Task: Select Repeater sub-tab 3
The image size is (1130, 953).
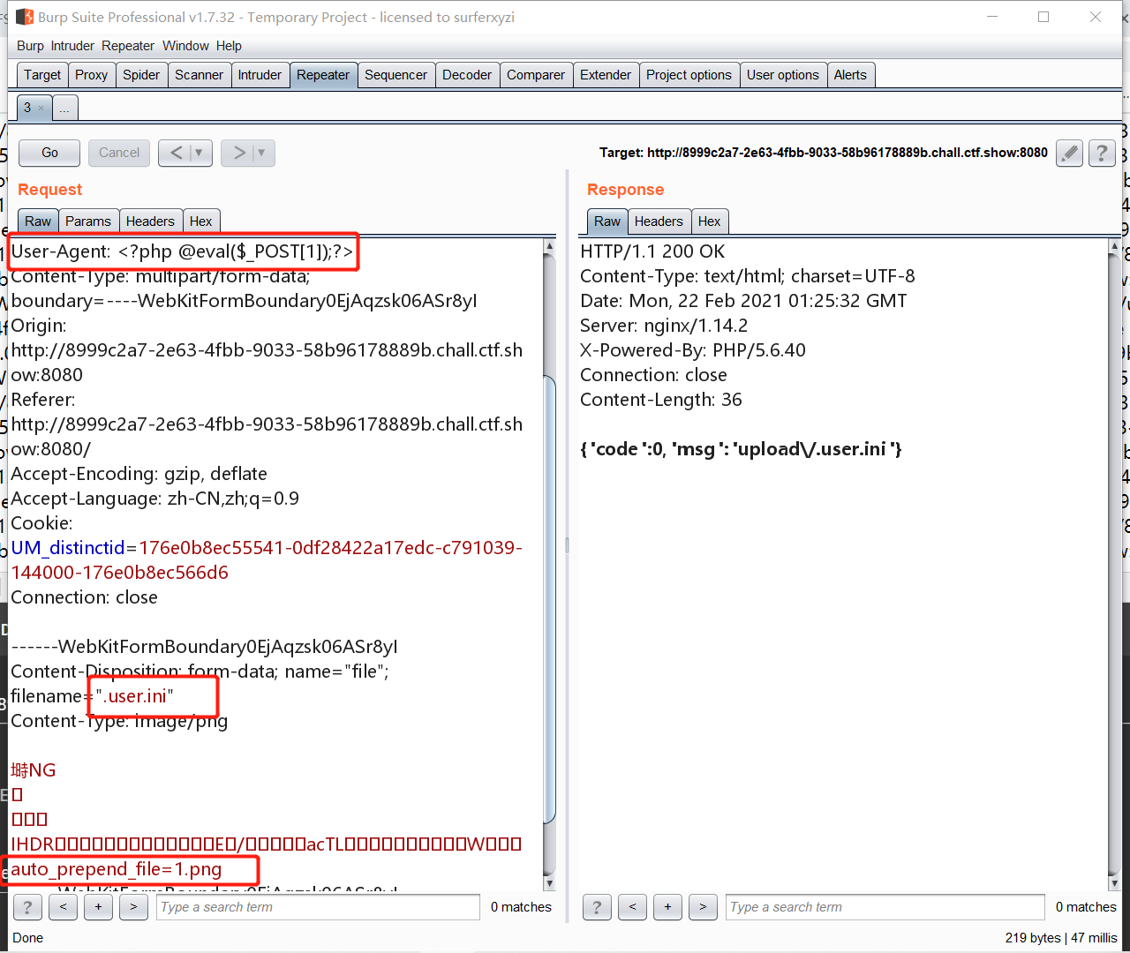Action: (x=27, y=108)
